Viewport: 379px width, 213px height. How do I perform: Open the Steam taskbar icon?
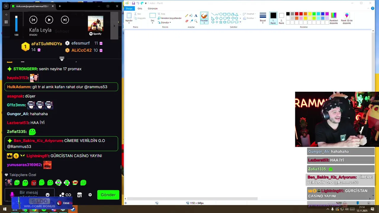point(73,209)
